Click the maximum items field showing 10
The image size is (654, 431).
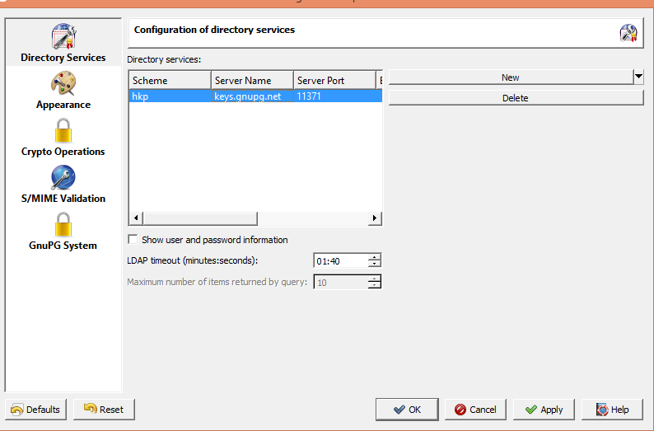click(x=341, y=282)
